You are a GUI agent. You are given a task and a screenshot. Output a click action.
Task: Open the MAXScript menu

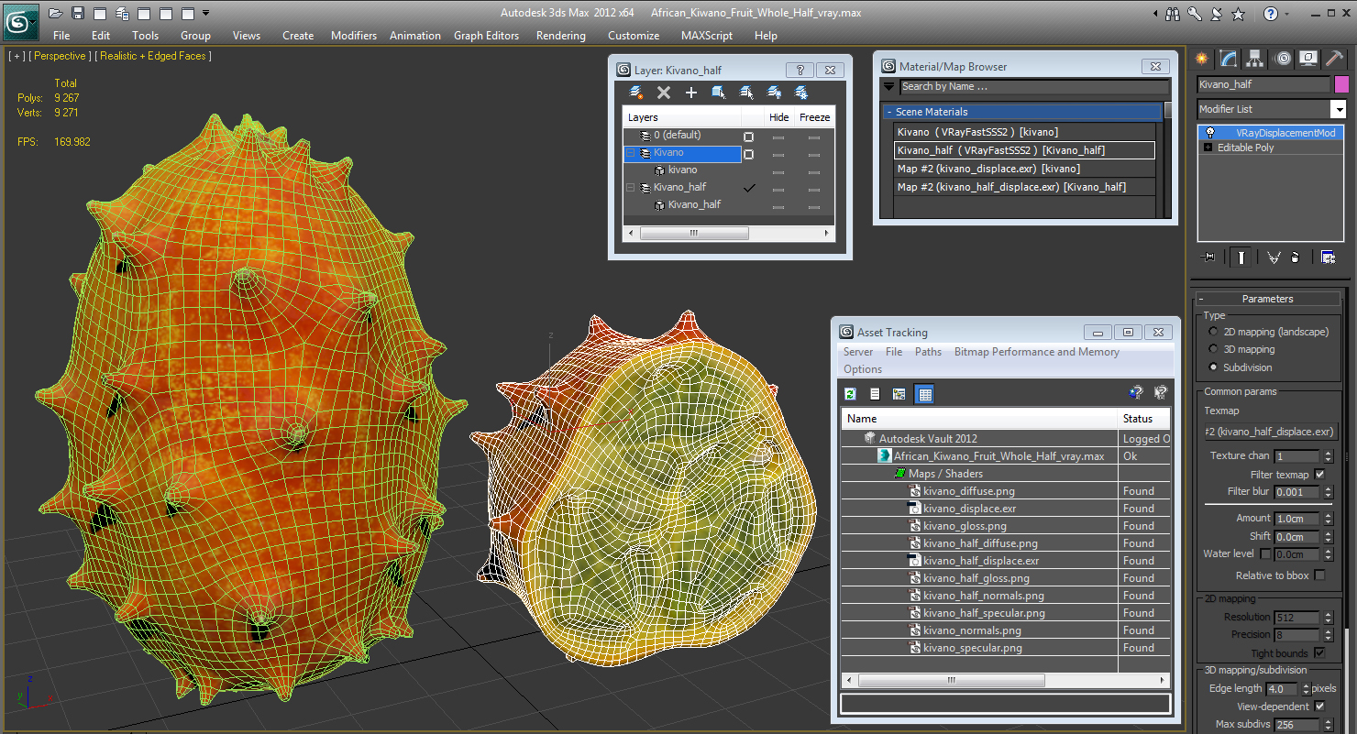coord(707,36)
